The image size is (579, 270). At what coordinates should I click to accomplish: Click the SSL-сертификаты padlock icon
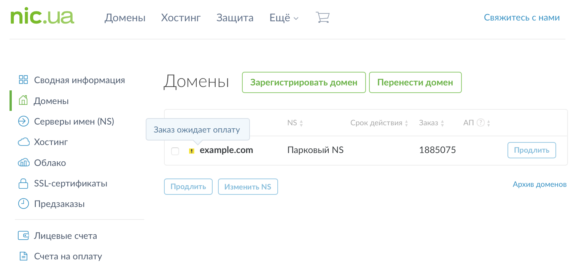pyautogui.click(x=23, y=184)
